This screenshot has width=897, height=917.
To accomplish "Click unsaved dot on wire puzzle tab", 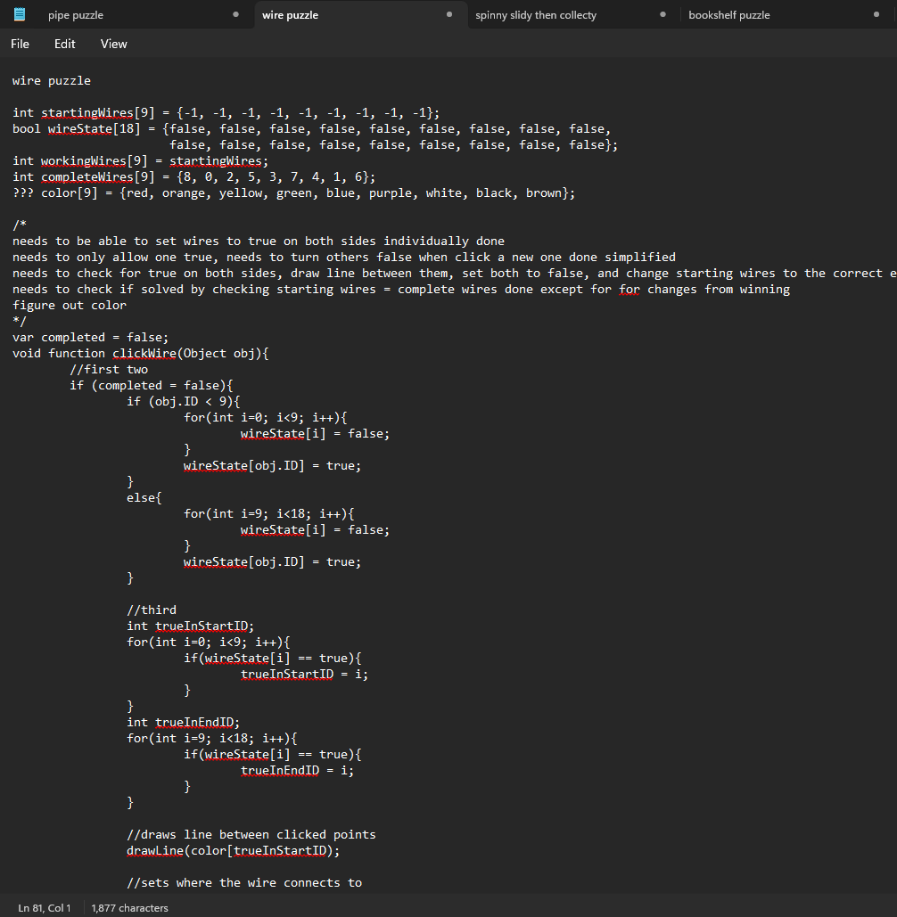I will pyautogui.click(x=449, y=14).
